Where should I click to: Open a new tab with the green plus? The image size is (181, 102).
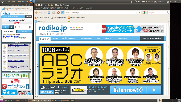(x=69, y=21)
